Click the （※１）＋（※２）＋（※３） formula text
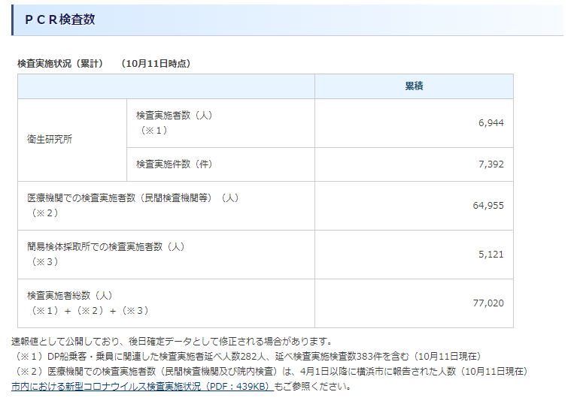Image resolution: width=571 pixels, height=401 pixels. 90,311
